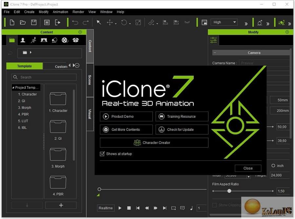This screenshot has height=219, width=295.
Task: Step to the previous frame
Action: coord(147,208)
